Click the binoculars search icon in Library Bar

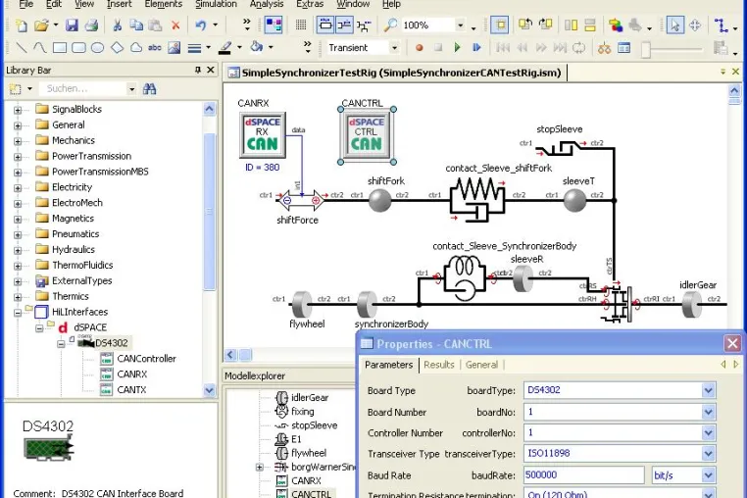click(x=149, y=88)
